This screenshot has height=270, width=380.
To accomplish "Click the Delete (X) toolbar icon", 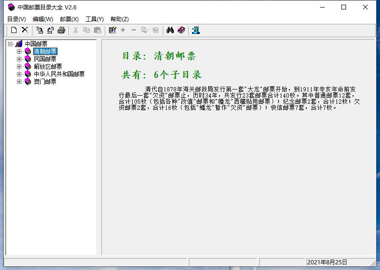I will pyautogui.click(x=25, y=30).
